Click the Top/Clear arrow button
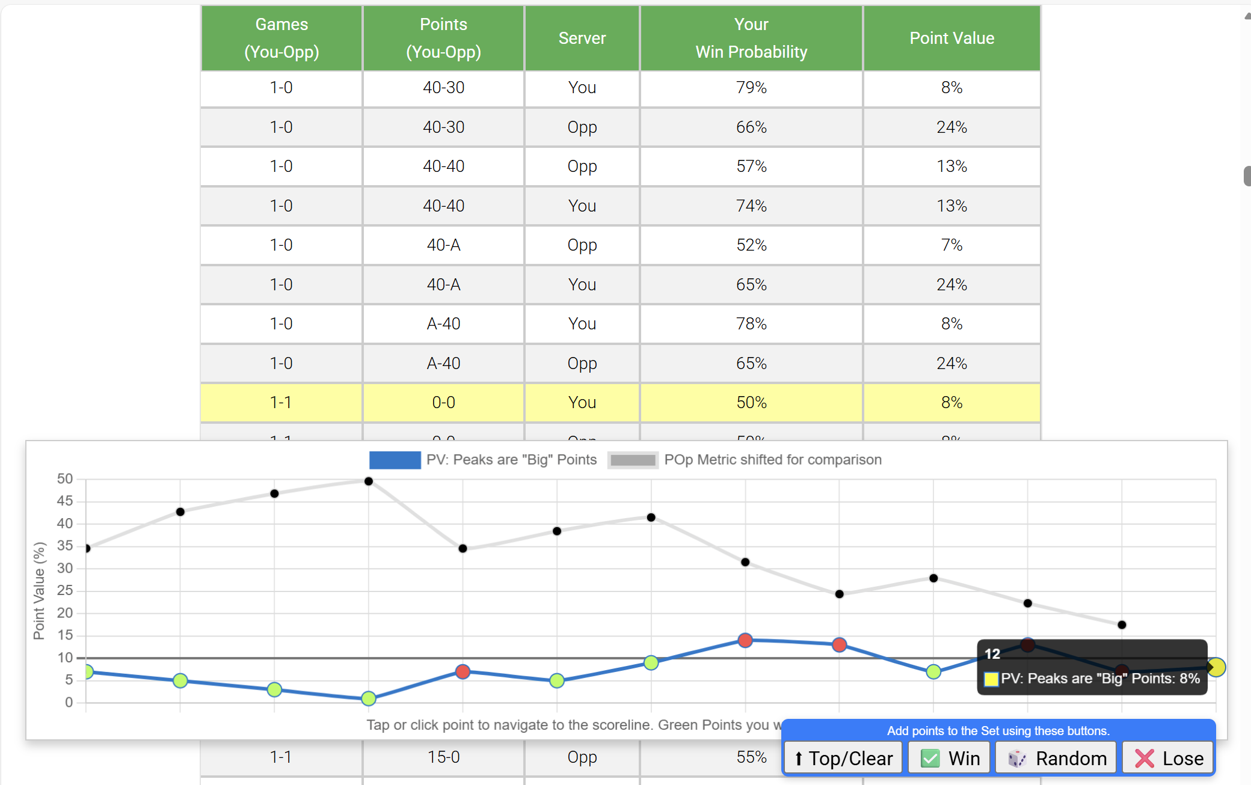1251x785 pixels. point(843,758)
